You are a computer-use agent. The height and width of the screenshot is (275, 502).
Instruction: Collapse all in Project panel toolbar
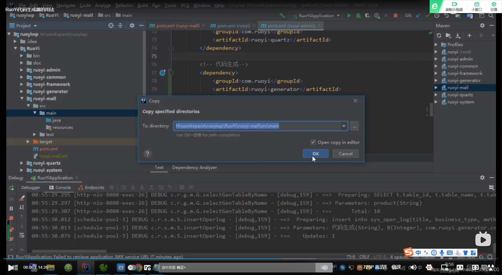pyautogui.click(x=120, y=25)
